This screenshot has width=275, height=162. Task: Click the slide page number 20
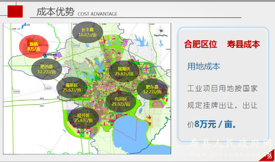(269, 157)
